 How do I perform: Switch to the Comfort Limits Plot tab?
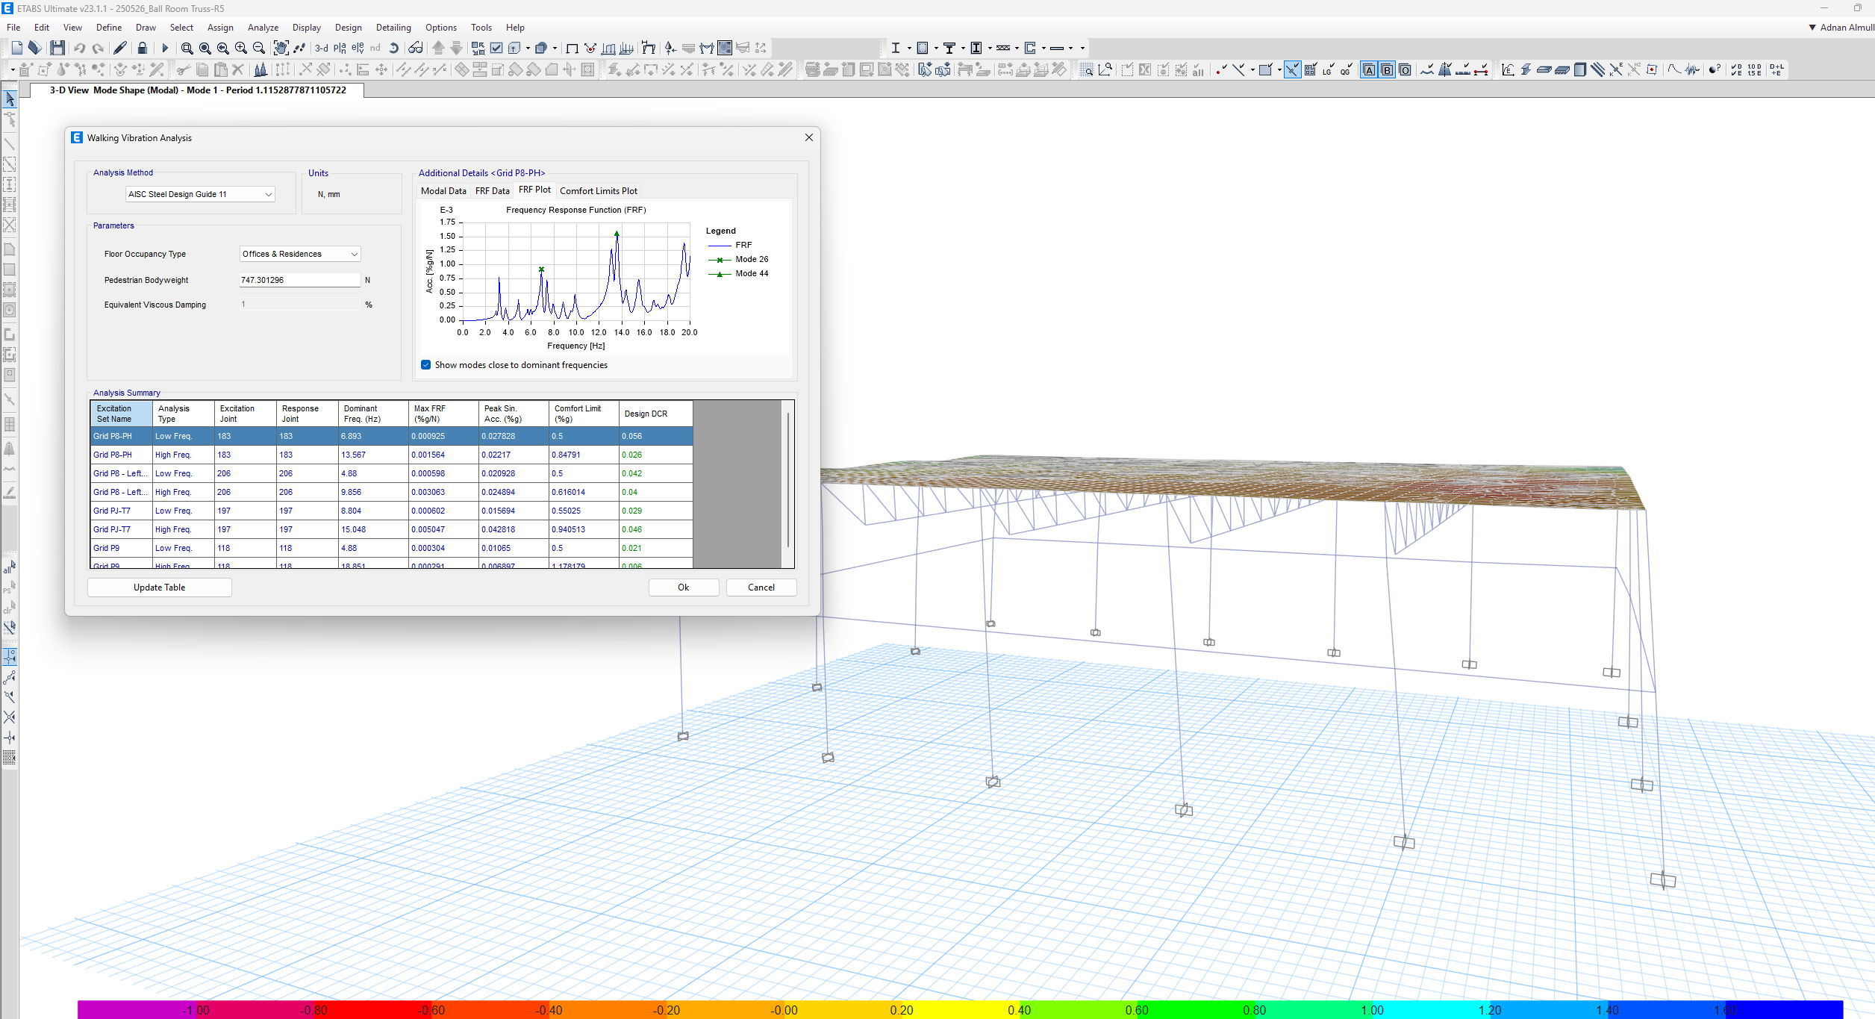pyautogui.click(x=599, y=191)
